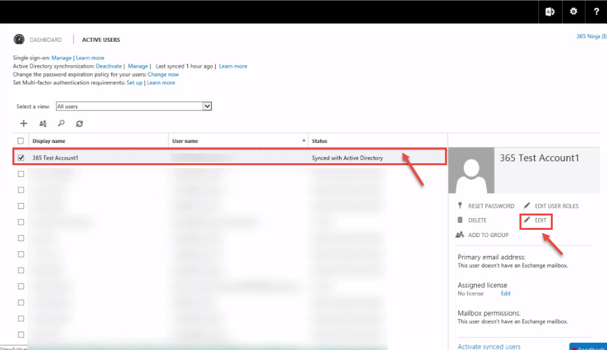Screen dimensions: 607x350
Task: Click Learn more next to Single sign-on
Action: click(90, 57)
